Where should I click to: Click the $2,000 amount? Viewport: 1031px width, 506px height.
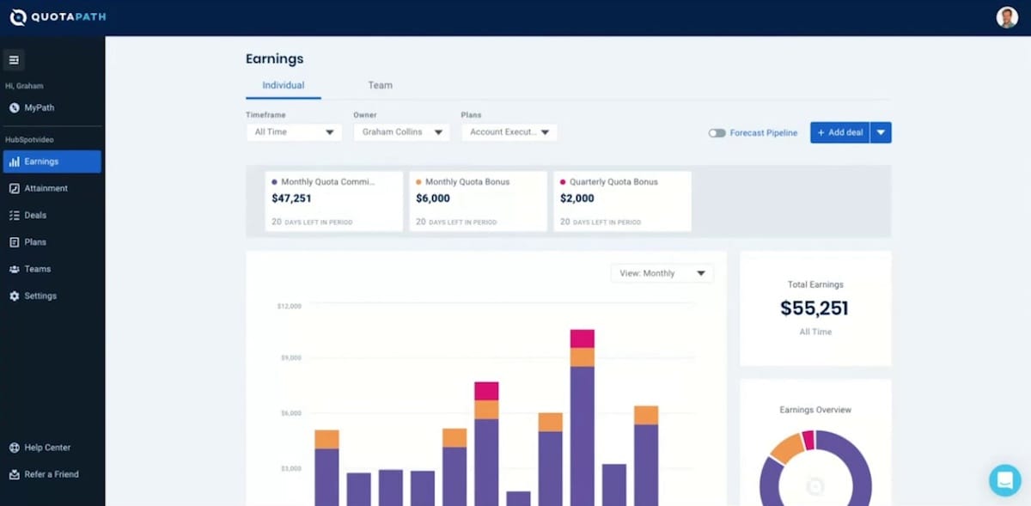tap(577, 198)
